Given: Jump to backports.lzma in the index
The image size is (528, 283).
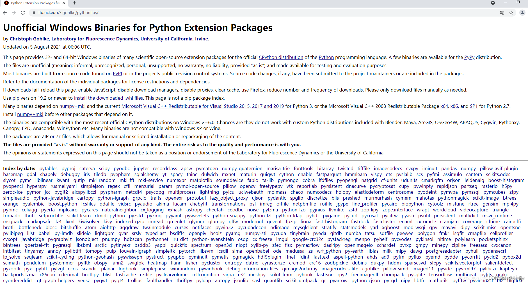Looking at the screenshot, I should pyautogui.click(x=19, y=275).
